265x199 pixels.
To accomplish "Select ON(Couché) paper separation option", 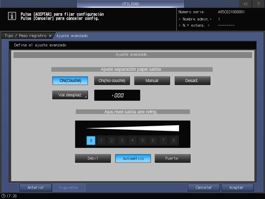I will coord(70,81).
